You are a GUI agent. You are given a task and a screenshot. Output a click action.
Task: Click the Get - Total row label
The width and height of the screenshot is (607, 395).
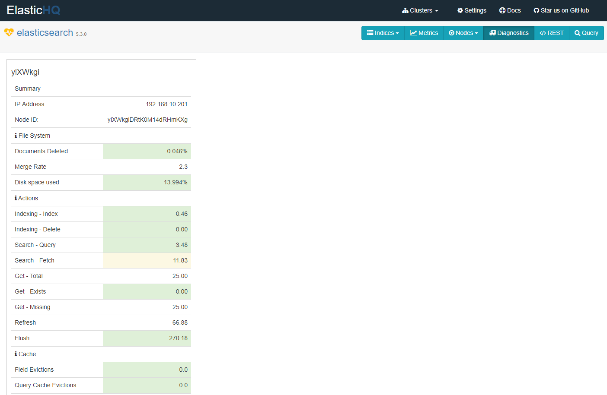click(29, 276)
